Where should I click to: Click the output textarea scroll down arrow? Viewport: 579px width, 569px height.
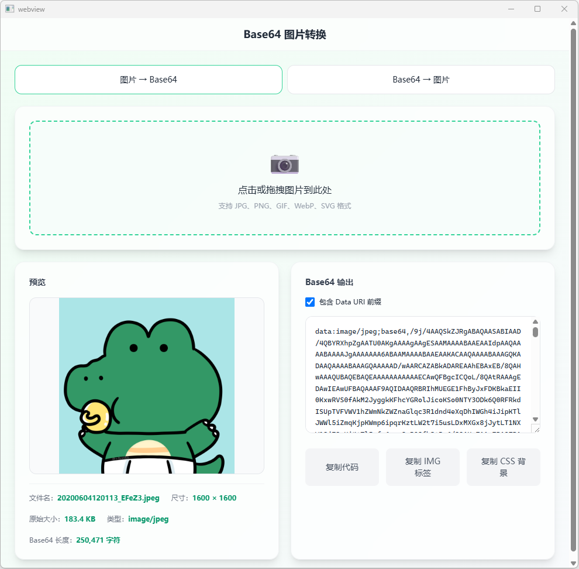click(535, 419)
